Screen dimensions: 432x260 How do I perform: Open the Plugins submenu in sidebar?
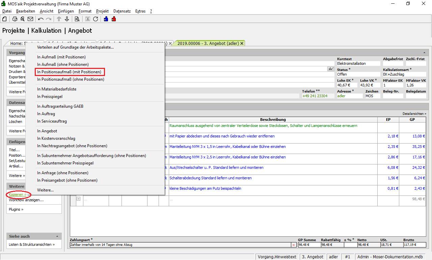[16, 209]
